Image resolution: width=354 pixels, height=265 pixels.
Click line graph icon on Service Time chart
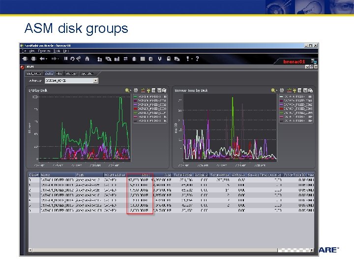click(289, 90)
